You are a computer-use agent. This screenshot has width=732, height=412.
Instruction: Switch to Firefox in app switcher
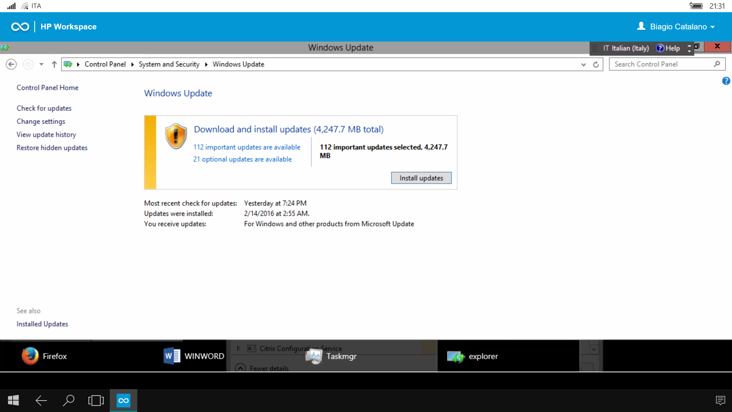[44, 356]
